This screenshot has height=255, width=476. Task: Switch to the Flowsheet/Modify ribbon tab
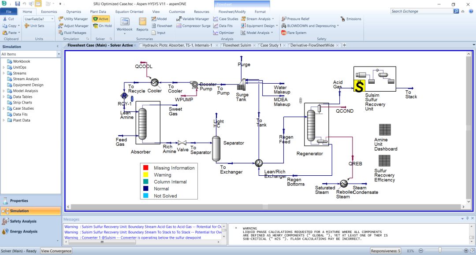pos(232,11)
